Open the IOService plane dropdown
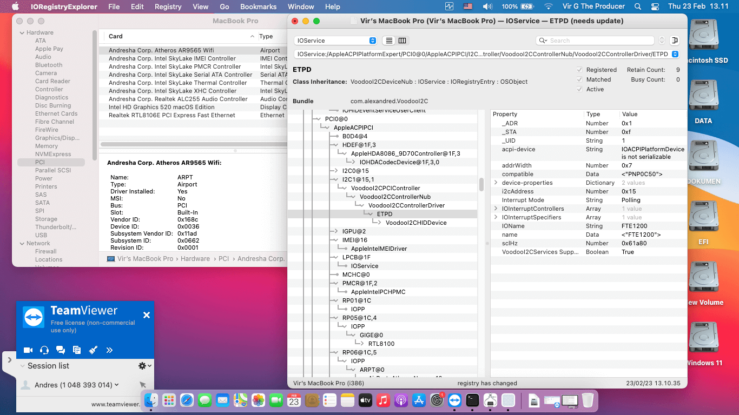 335,41
